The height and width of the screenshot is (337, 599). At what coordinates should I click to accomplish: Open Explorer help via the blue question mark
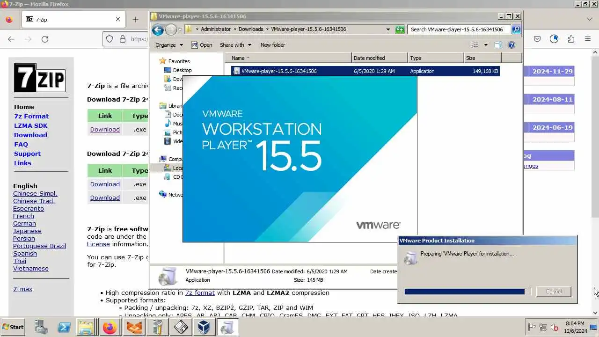pos(511,45)
